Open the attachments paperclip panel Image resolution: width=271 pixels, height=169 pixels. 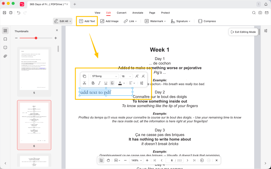(5, 56)
